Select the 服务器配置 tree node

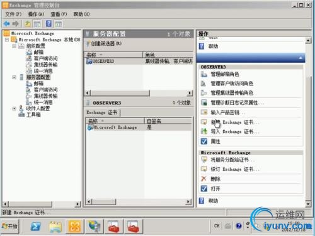coord(38,77)
